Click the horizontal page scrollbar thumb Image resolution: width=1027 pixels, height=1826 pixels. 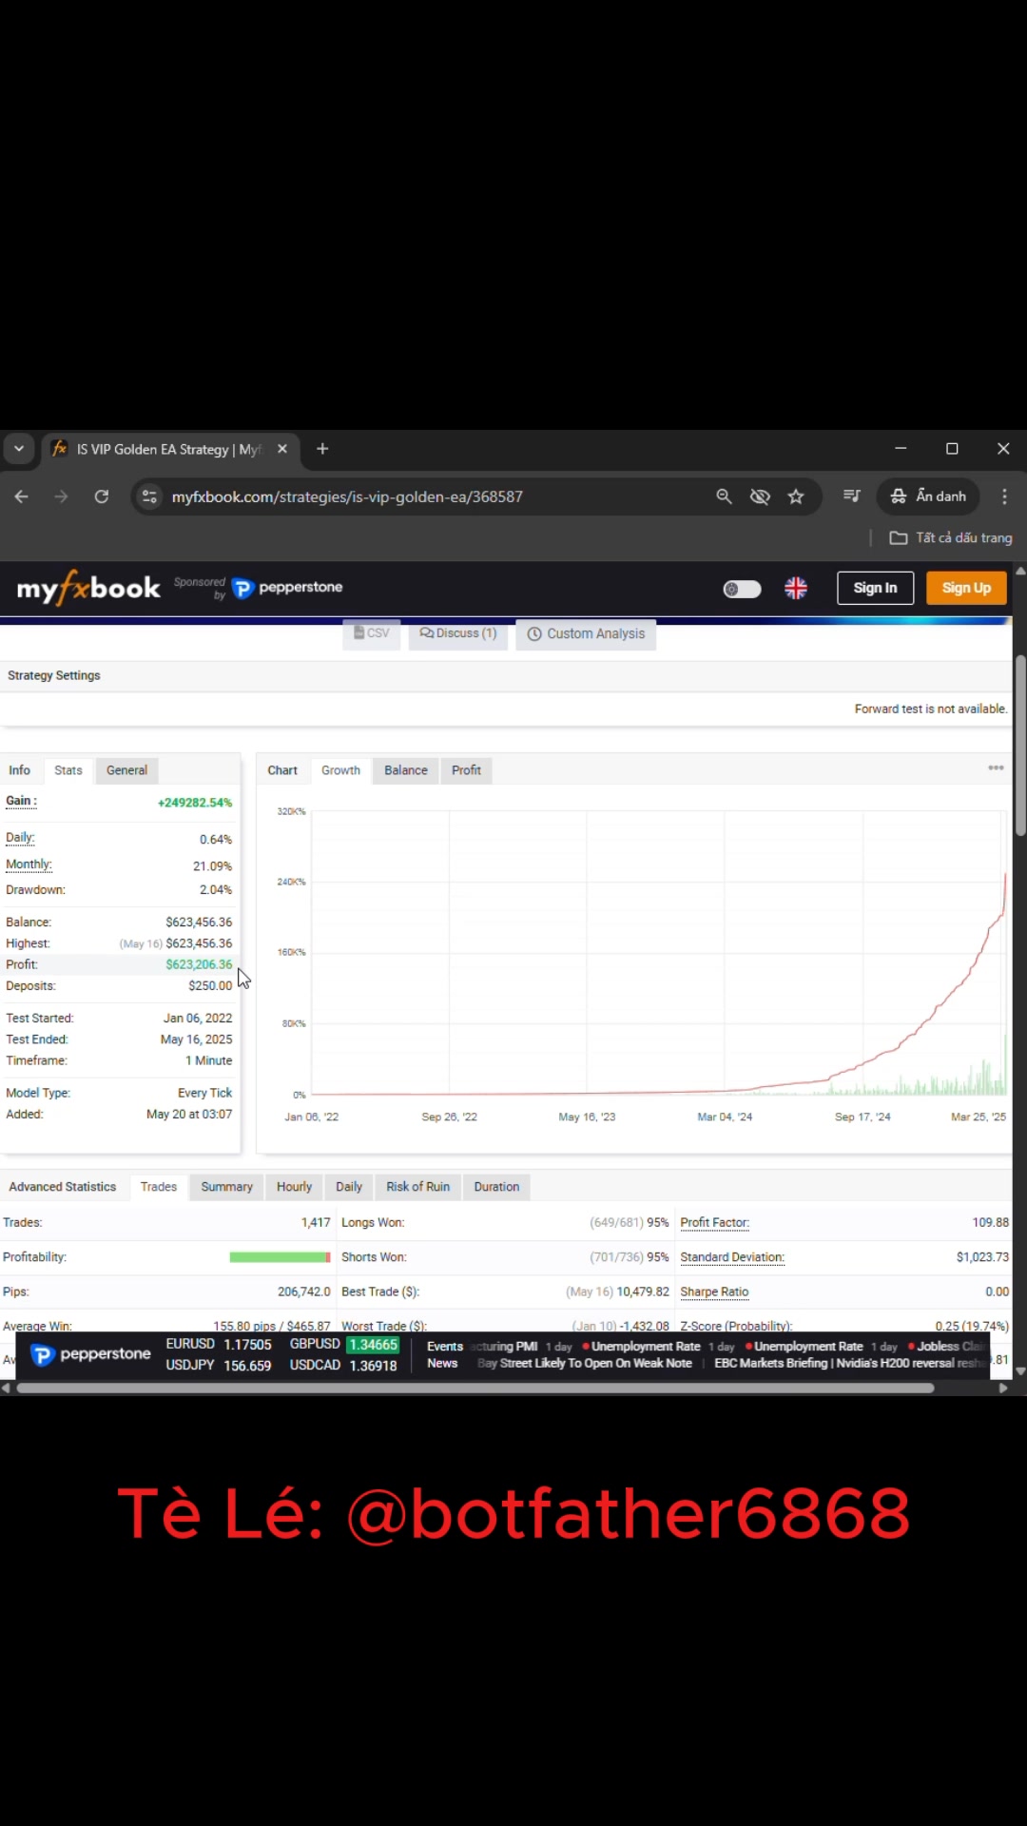[x=475, y=1389]
